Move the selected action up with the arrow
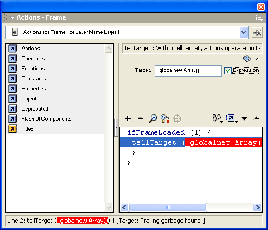The image size is (268, 230). [256, 118]
